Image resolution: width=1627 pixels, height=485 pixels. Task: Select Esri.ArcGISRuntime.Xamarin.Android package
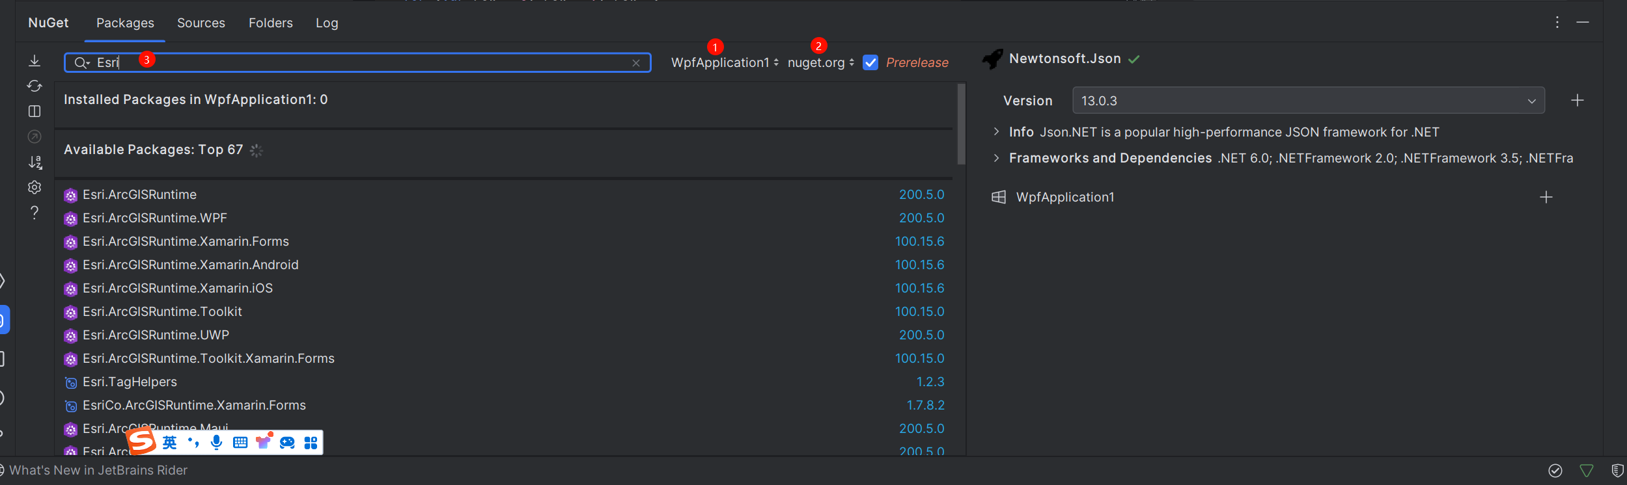point(504,265)
